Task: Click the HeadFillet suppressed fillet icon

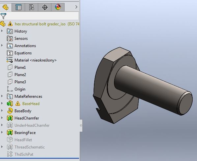Action: (10, 140)
